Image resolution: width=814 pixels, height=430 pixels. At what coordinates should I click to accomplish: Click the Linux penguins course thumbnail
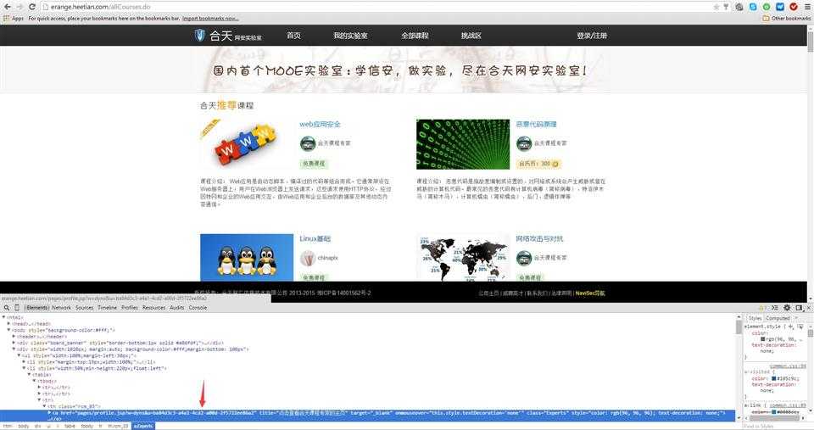pos(247,258)
